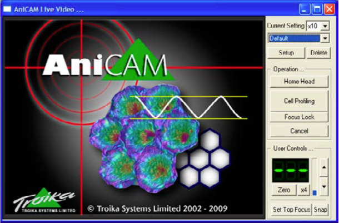Screen dimensions: 339x223
Task: Toggle the x4 step multiplier
Action: click(x=304, y=190)
